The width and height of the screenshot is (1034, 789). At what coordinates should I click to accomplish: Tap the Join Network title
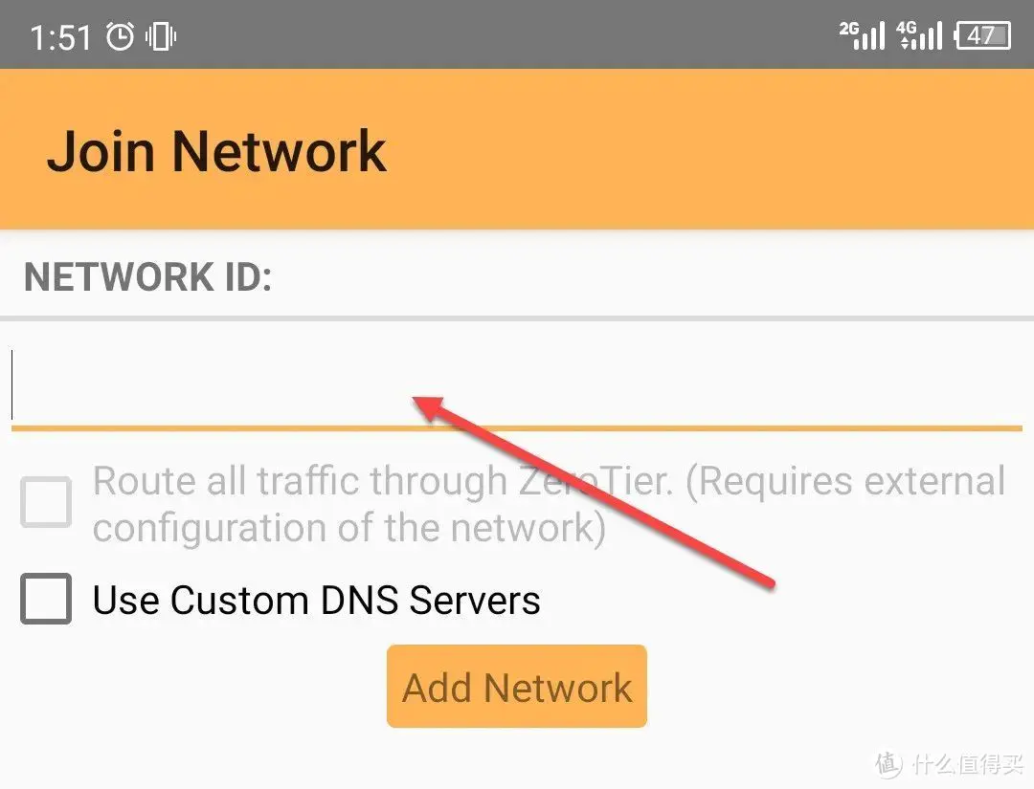coord(216,151)
